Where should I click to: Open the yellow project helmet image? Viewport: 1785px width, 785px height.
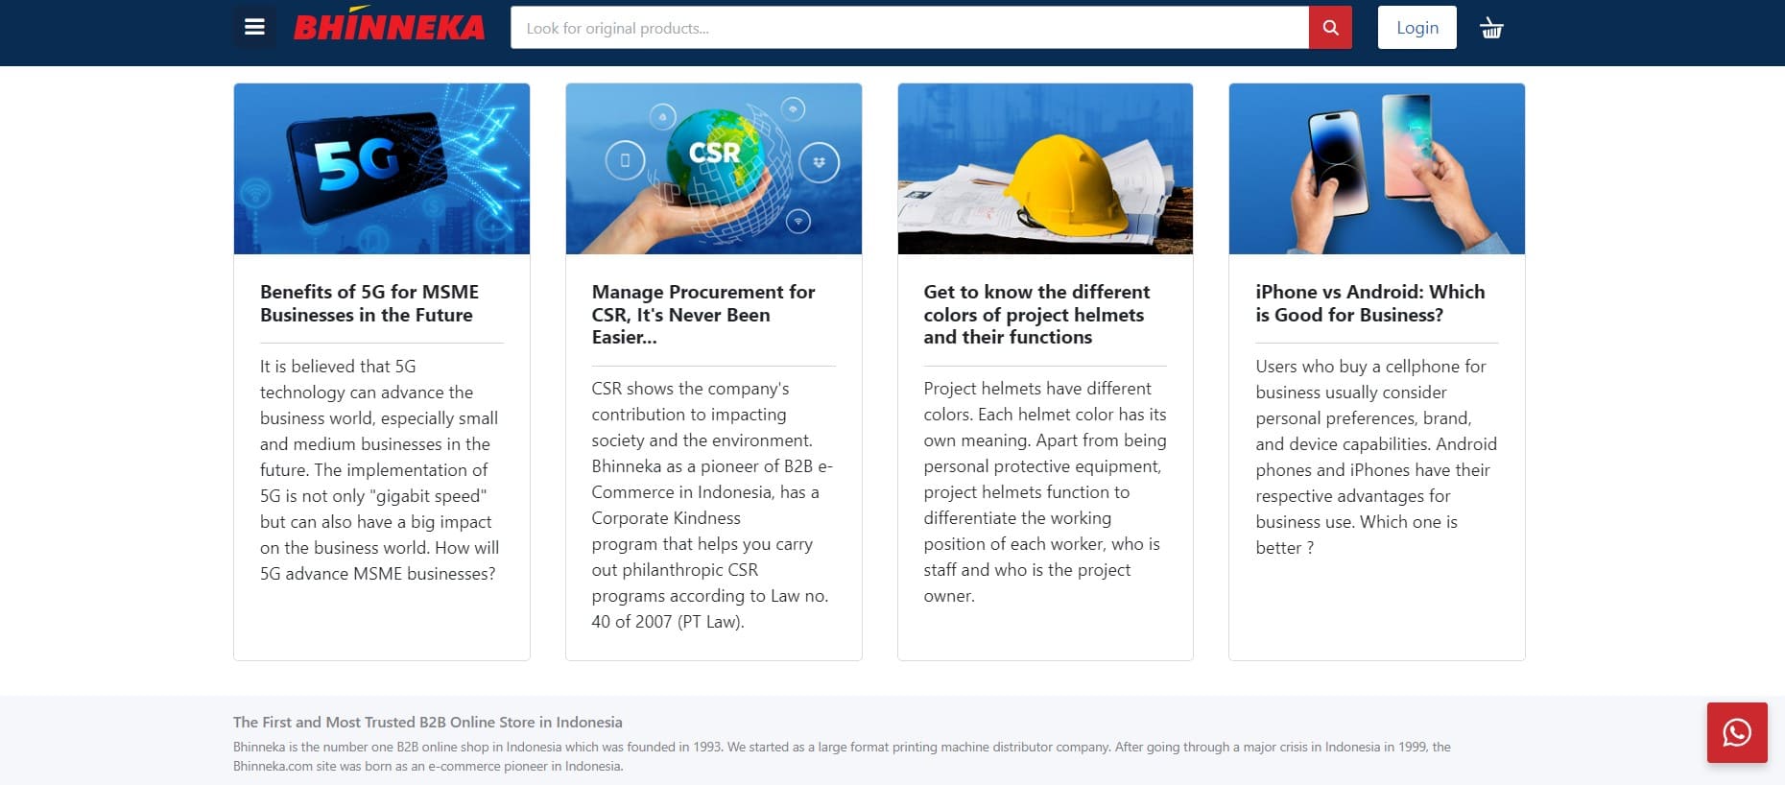(1045, 169)
